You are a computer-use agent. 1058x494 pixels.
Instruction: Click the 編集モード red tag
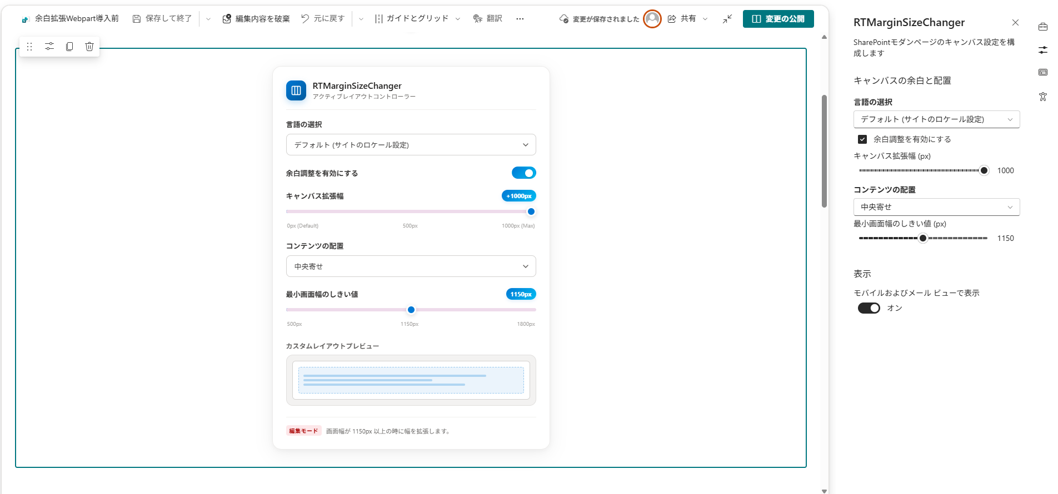point(304,431)
